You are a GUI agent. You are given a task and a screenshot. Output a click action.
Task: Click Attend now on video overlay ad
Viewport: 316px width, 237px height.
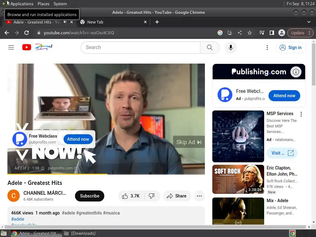pos(78,139)
